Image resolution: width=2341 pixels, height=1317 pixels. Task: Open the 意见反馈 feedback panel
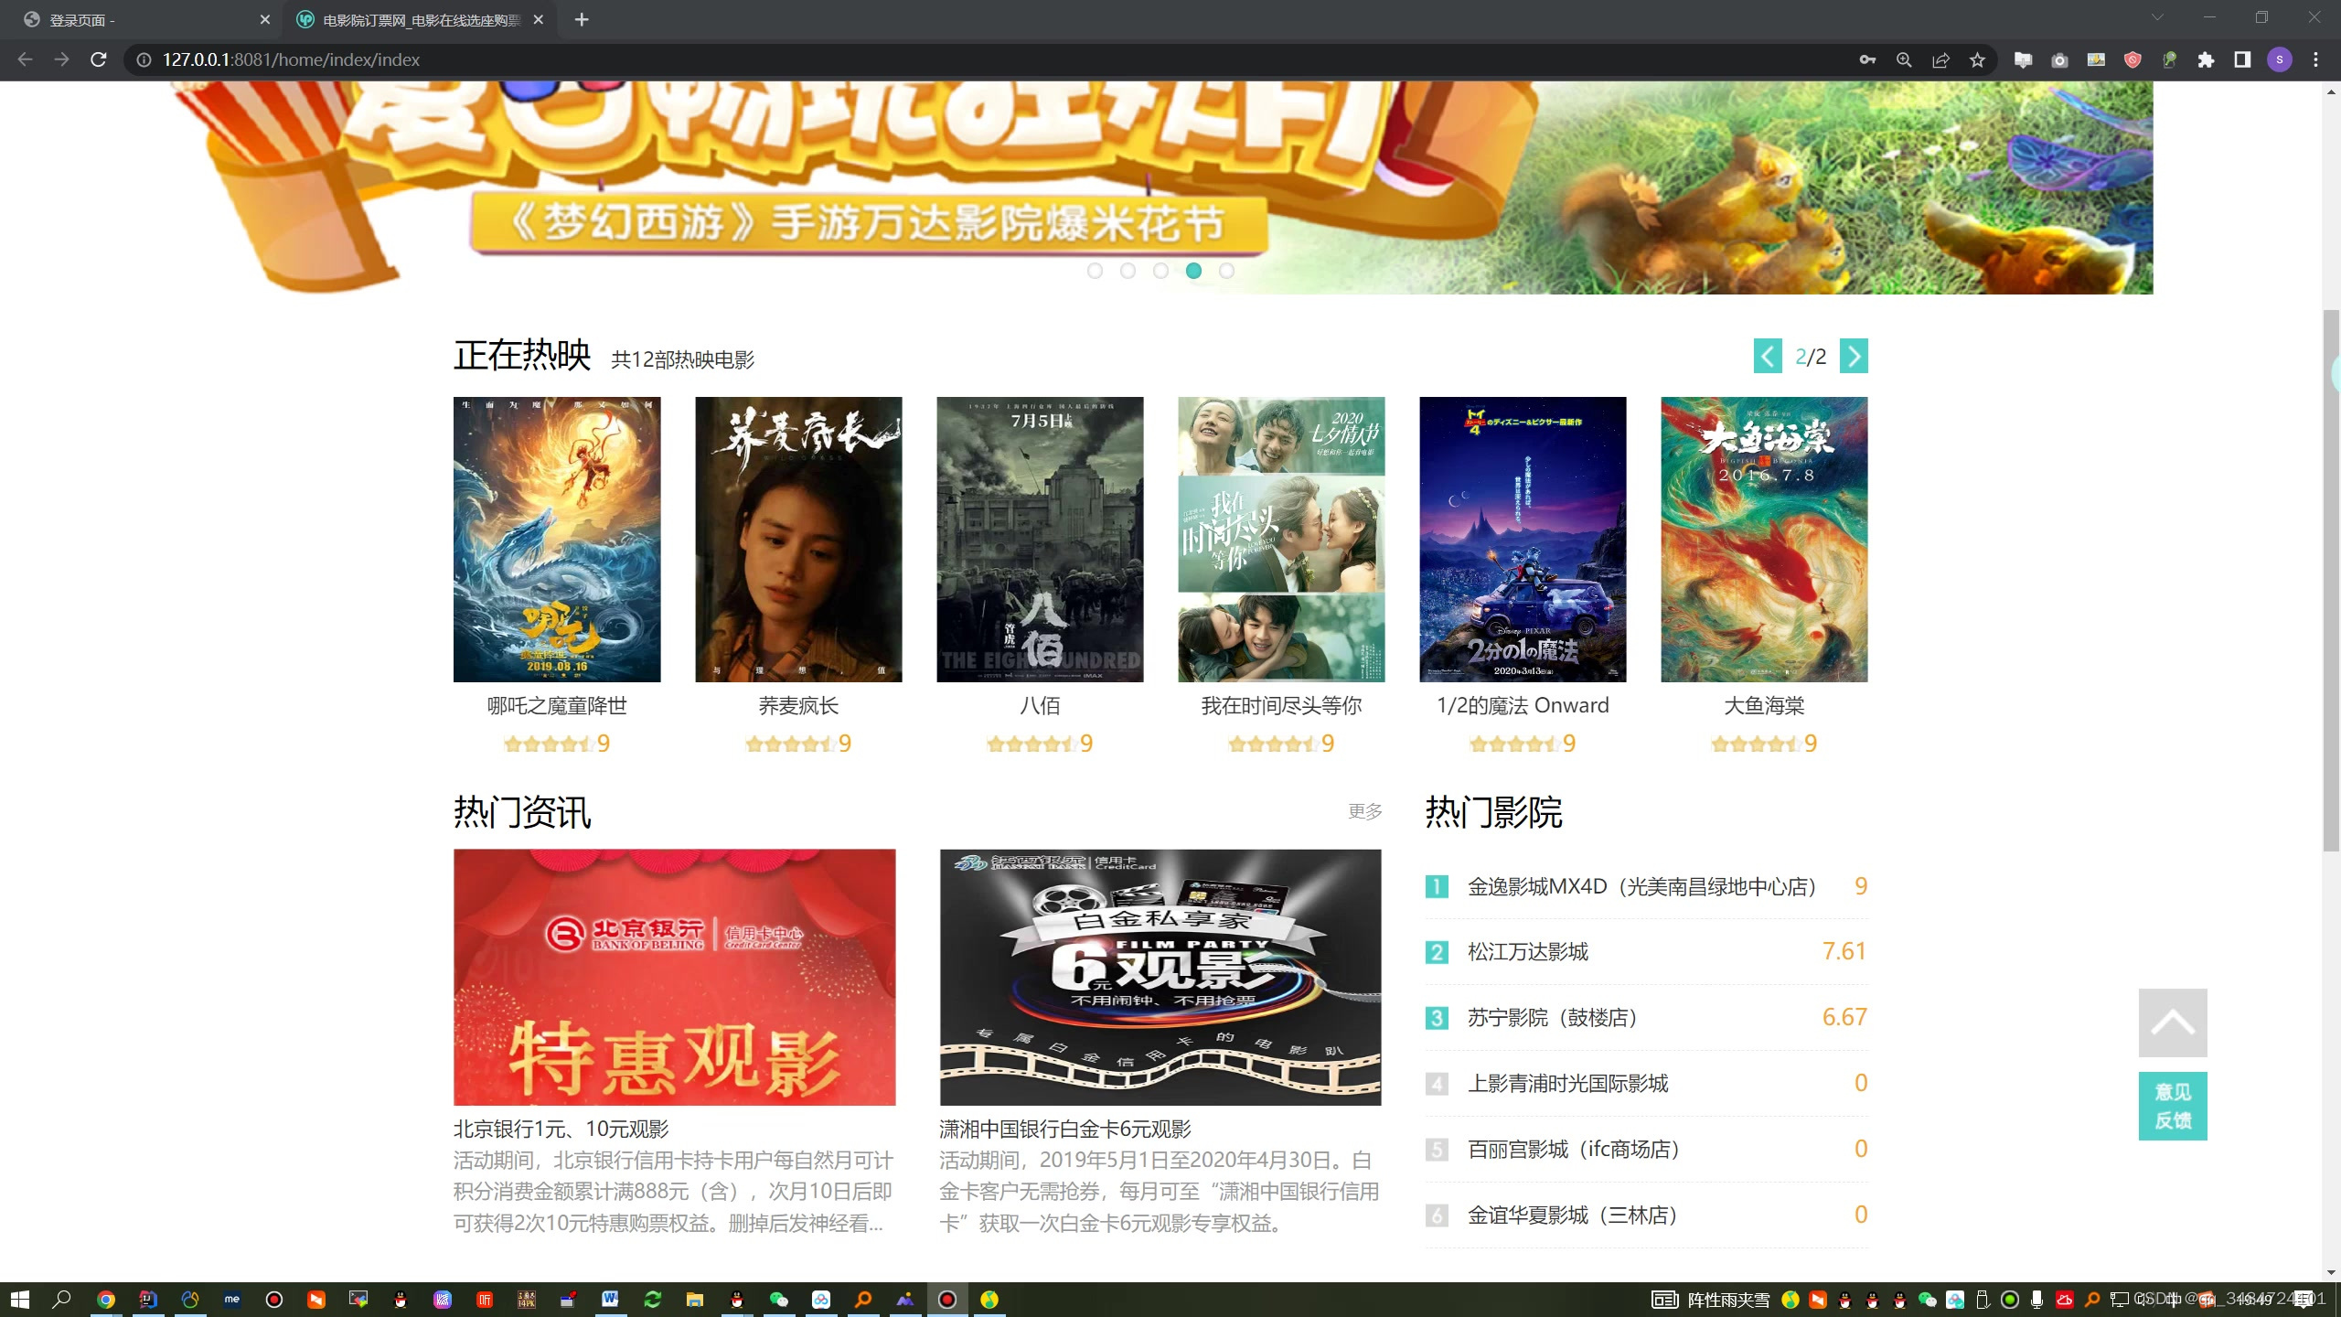click(x=2173, y=1105)
